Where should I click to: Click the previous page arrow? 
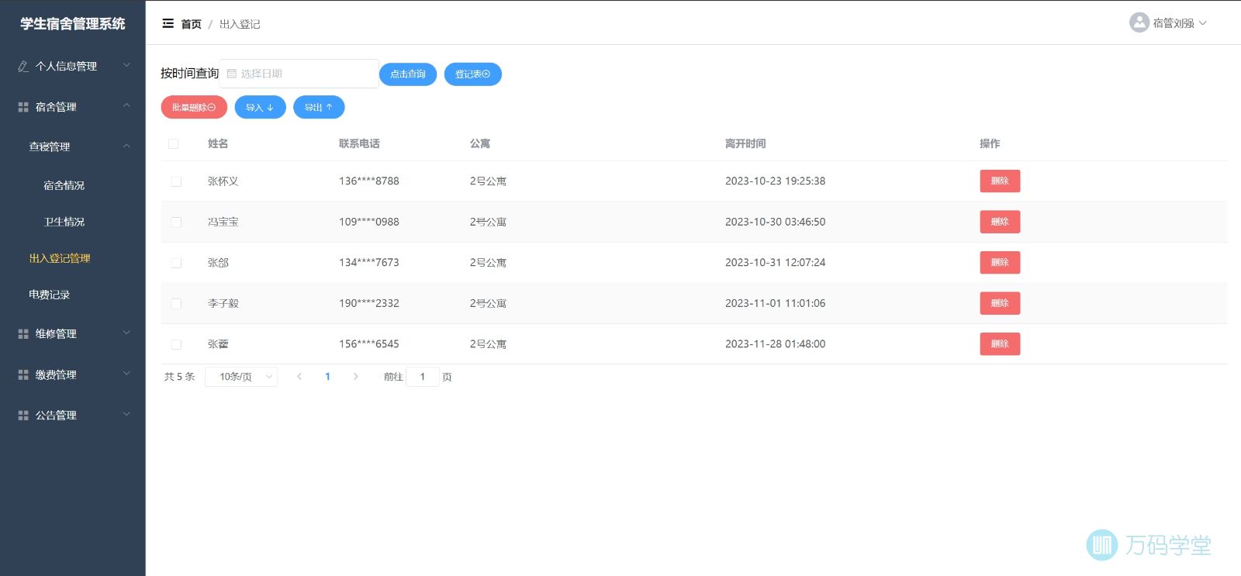pos(299,377)
